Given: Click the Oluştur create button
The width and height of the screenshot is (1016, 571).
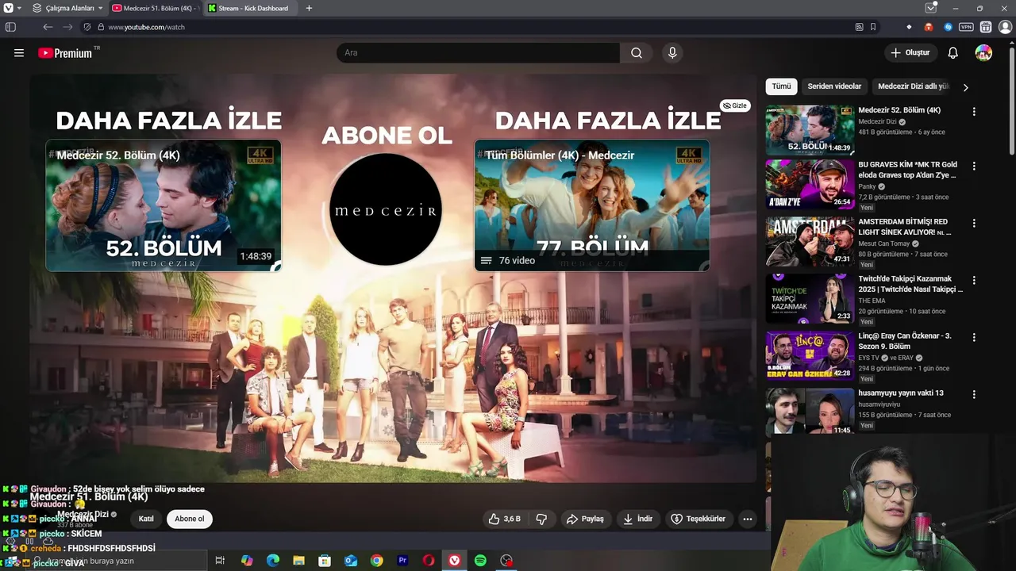Looking at the screenshot, I should click(910, 53).
